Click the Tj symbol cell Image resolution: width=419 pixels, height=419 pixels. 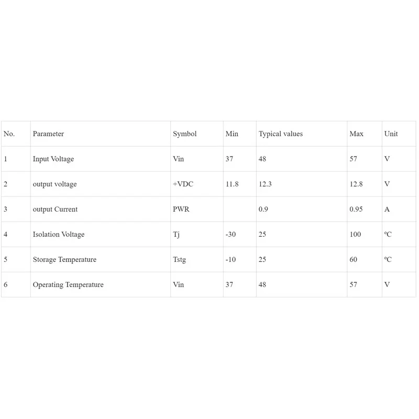(177, 235)
